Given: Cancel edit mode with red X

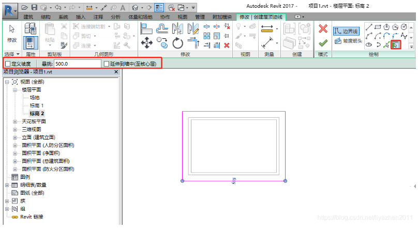Looking at the screenshot, I should click(323, 28).
